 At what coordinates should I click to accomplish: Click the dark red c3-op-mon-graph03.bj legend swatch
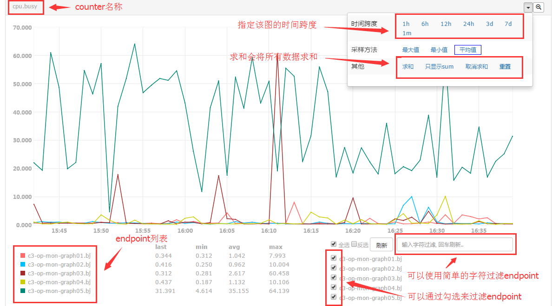pos(23,274)
